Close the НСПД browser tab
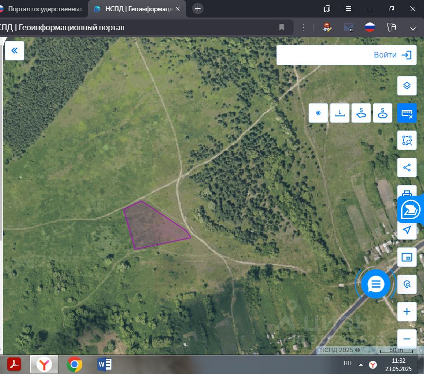 [x=178, y=9]
